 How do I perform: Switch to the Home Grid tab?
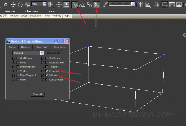tap(41, 47)
